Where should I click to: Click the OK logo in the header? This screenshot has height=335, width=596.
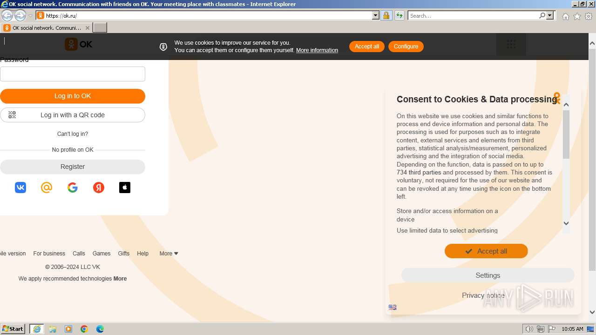(x=79, y=44)
